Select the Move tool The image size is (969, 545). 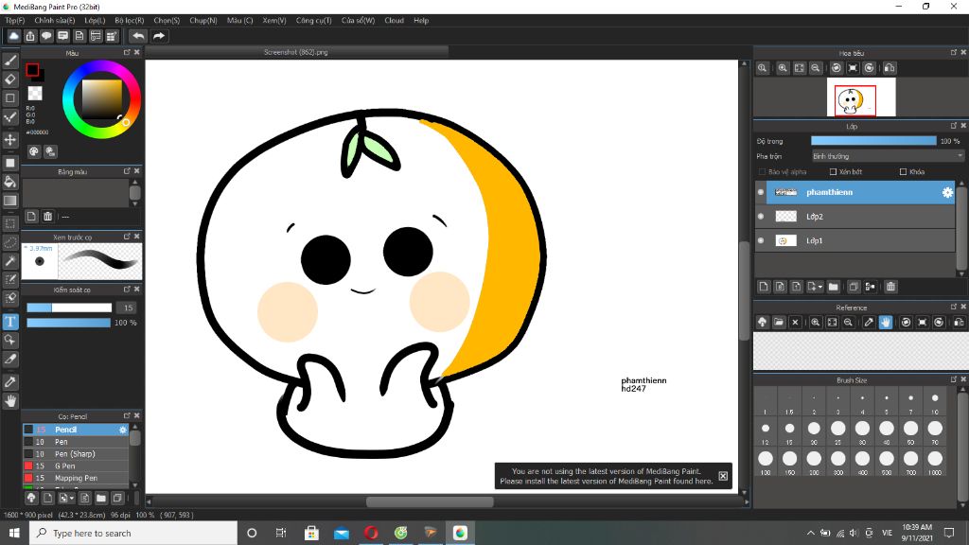pos(10,140)
